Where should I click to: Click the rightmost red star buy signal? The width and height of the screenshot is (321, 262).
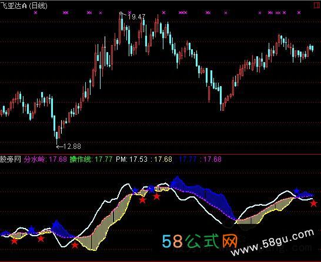(x=313, y=203)
